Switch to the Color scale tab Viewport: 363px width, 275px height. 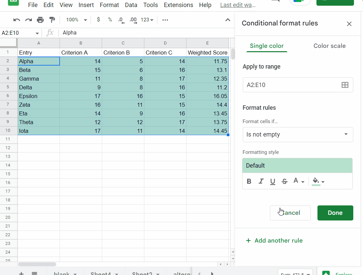point(330,46)
